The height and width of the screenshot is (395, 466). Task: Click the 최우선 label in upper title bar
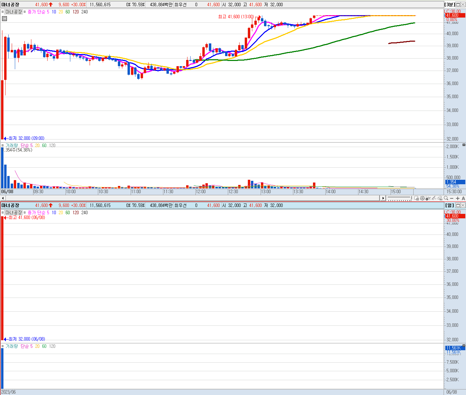(180, 4)
